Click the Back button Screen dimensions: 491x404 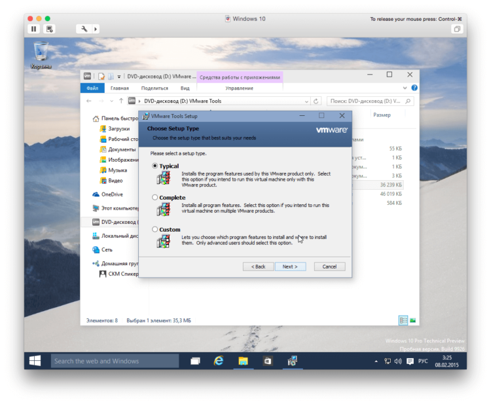pyautogui.click(x=259, y=266)
